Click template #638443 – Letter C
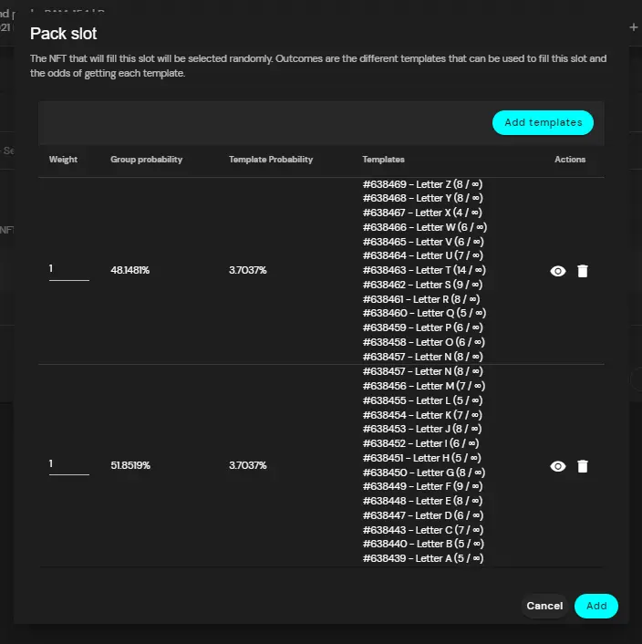 [x=423, y=530]
